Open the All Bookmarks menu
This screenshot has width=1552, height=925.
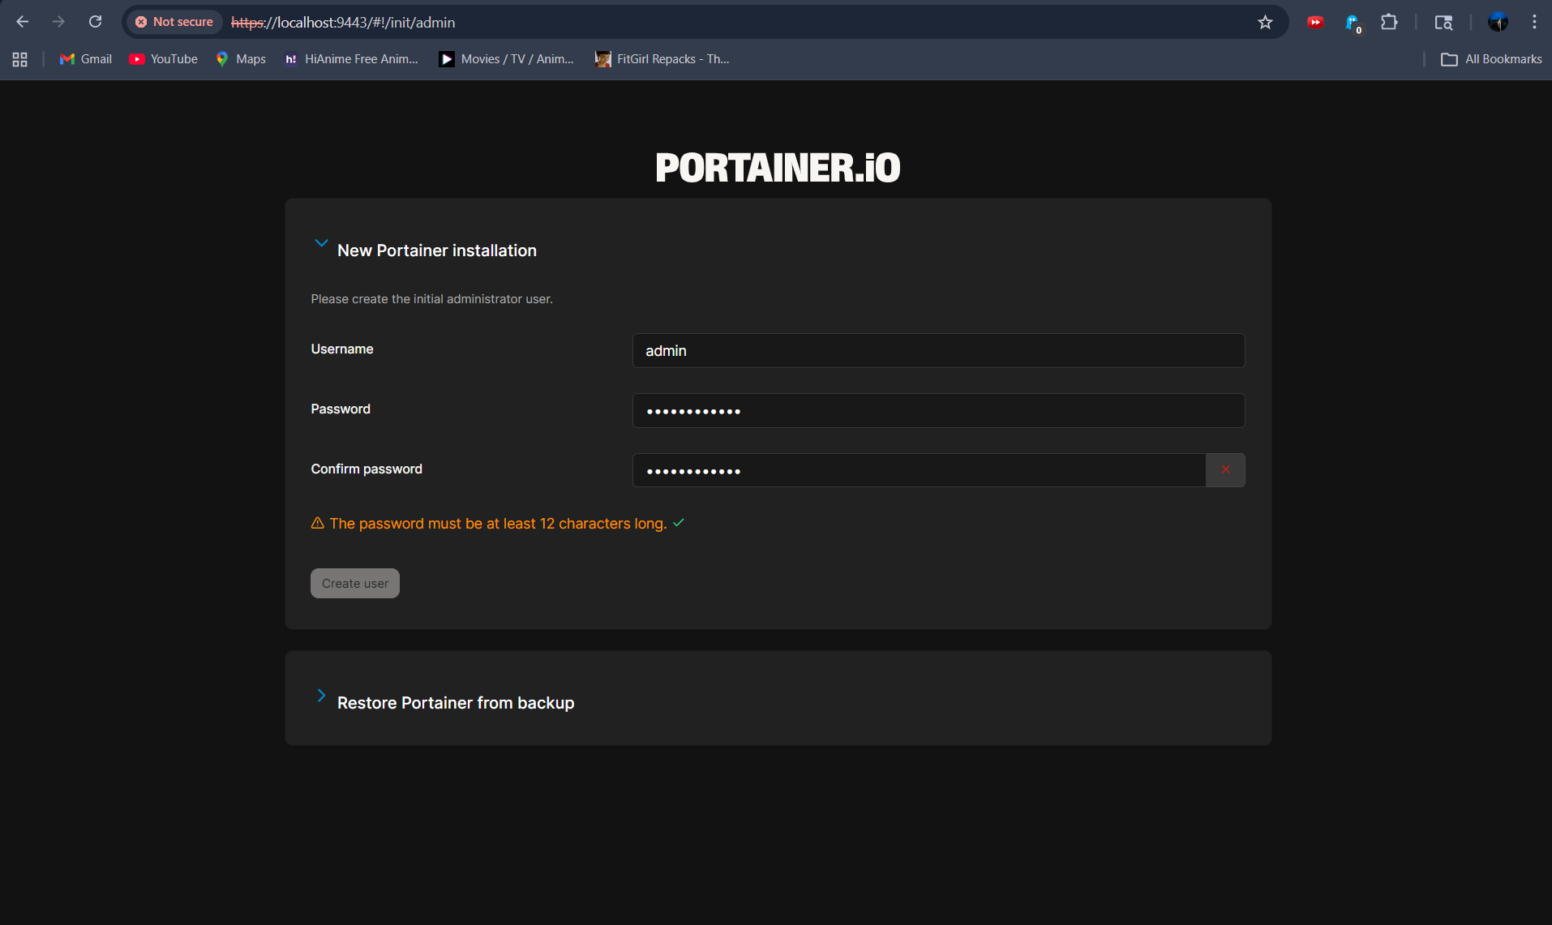pyautogui.click(x=1490, y=58)
